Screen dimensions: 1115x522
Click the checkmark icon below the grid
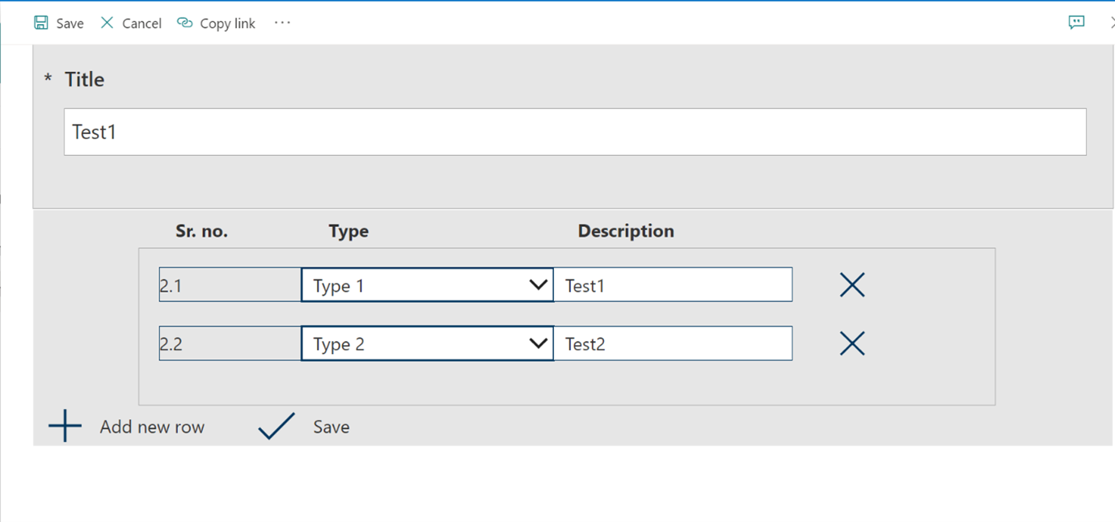pos(277,427)
